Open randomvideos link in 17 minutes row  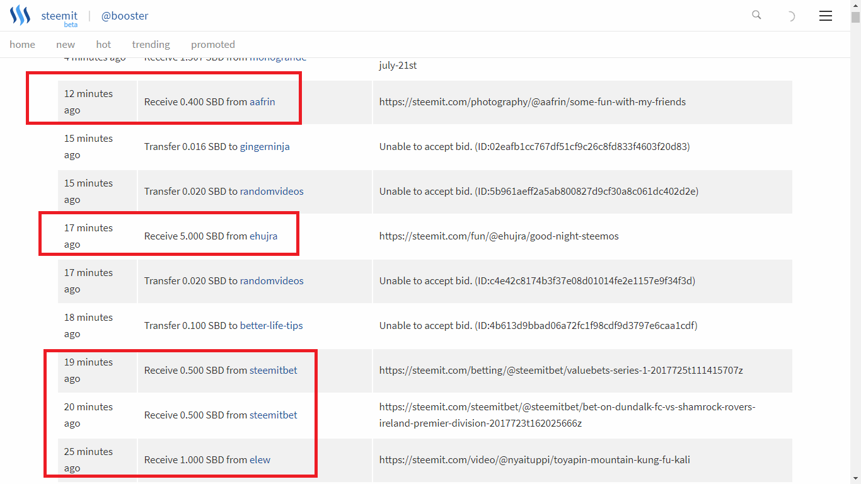(x=272, y=280)
